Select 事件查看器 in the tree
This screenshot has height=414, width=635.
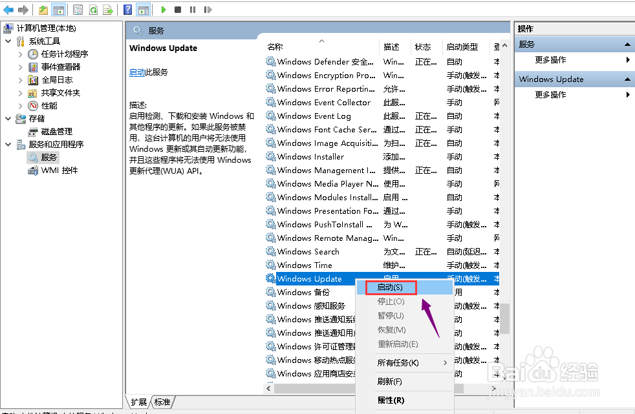tap(61, 67)
